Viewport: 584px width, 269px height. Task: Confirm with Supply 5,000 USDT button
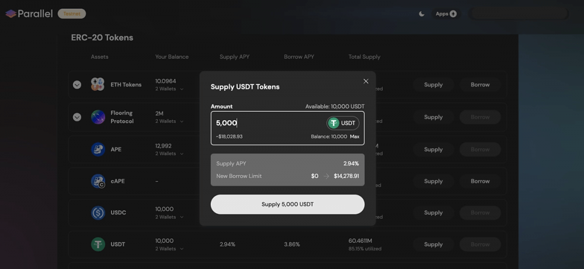(287, 204)
